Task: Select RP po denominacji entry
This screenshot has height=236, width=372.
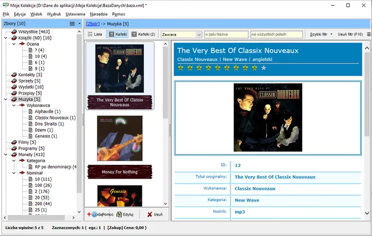Action: tap(56, 167)
